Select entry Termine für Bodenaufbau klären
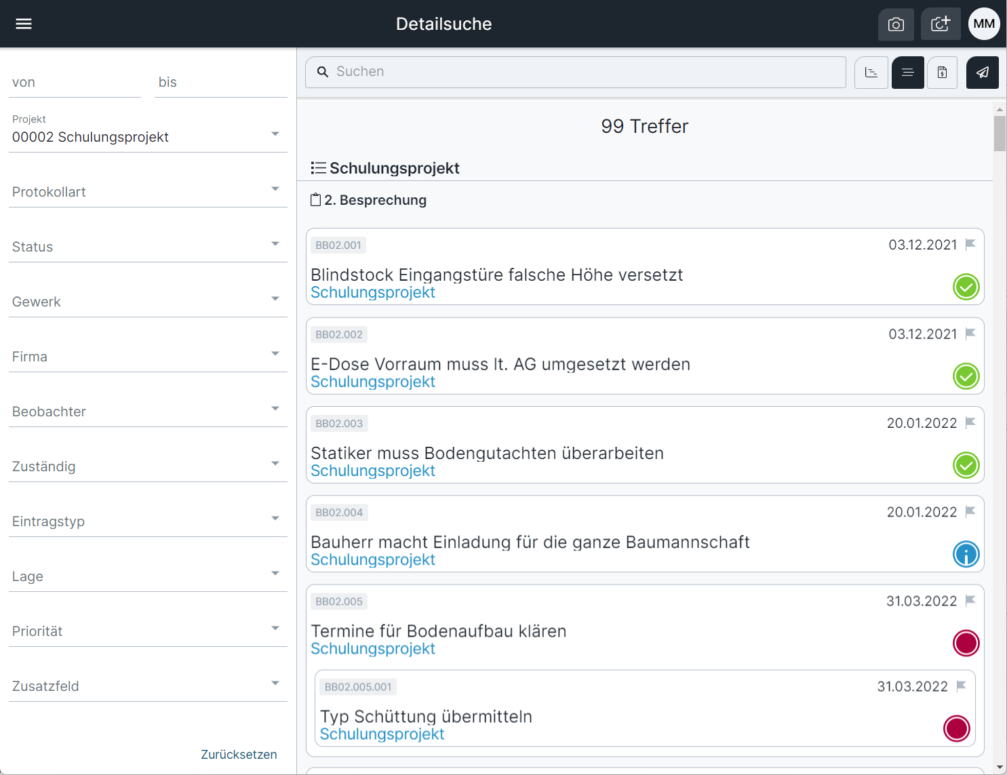This screenshot has height=775, width=1007. (x=438, y=631)
